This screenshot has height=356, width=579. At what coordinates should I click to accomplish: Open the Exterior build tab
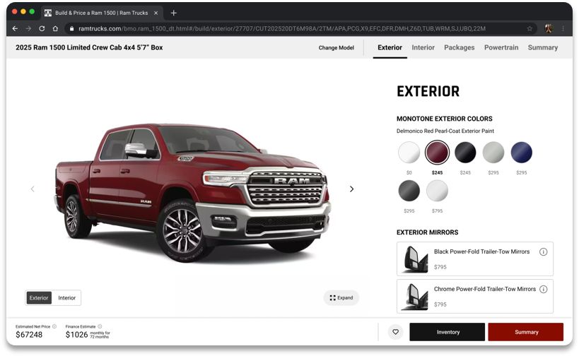point(390,47)
